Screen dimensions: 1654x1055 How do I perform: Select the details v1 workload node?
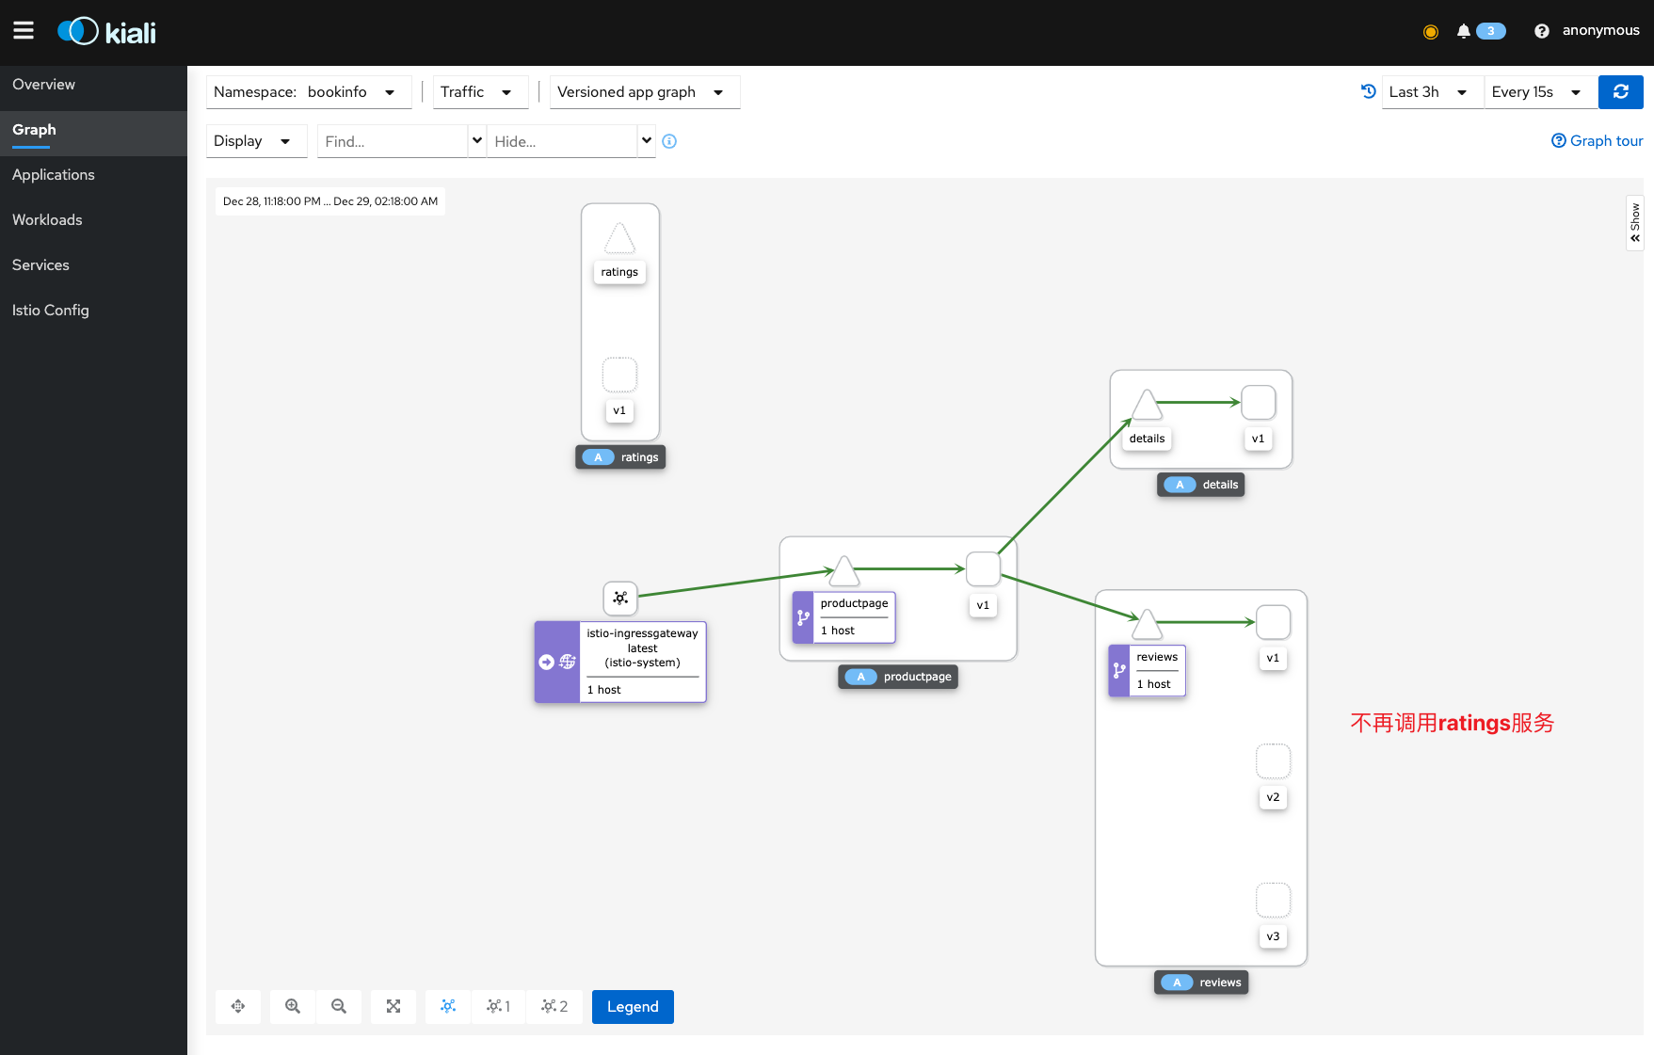[1259, 403]
